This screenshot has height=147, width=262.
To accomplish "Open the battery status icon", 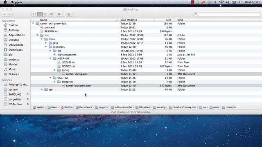I will pos(234,2).
